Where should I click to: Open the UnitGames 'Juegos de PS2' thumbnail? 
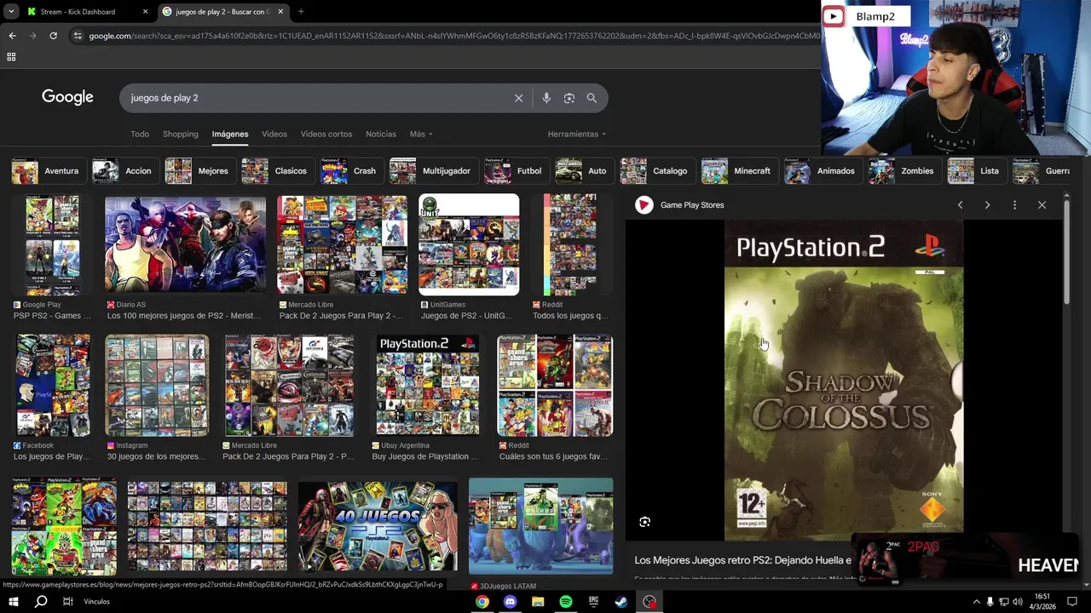coord(469,244)
